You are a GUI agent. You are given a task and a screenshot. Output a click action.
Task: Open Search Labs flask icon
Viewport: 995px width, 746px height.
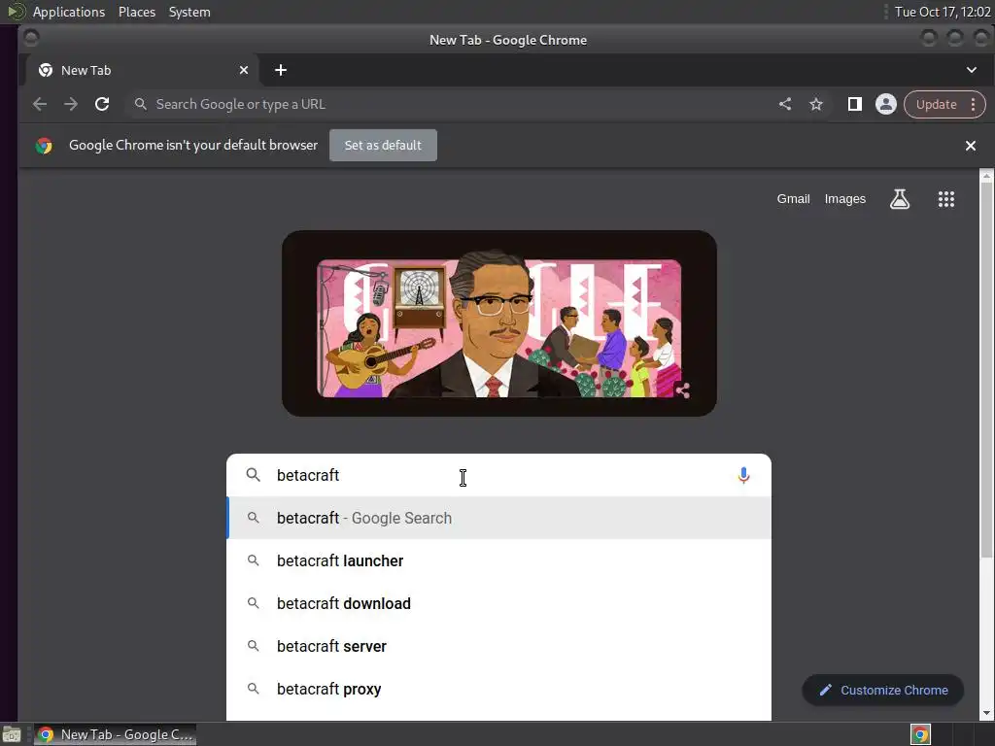point(899,199)
